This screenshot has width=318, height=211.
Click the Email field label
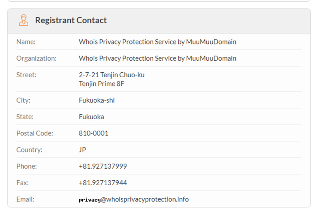coord(25,199)
